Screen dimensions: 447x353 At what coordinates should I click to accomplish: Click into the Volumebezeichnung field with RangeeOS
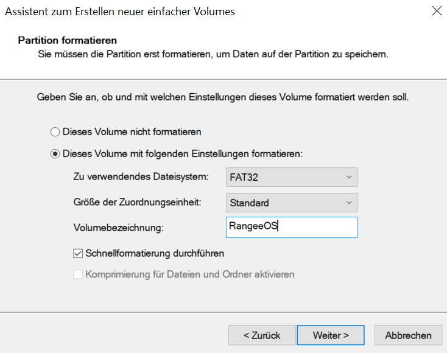(x=291, y=227)
